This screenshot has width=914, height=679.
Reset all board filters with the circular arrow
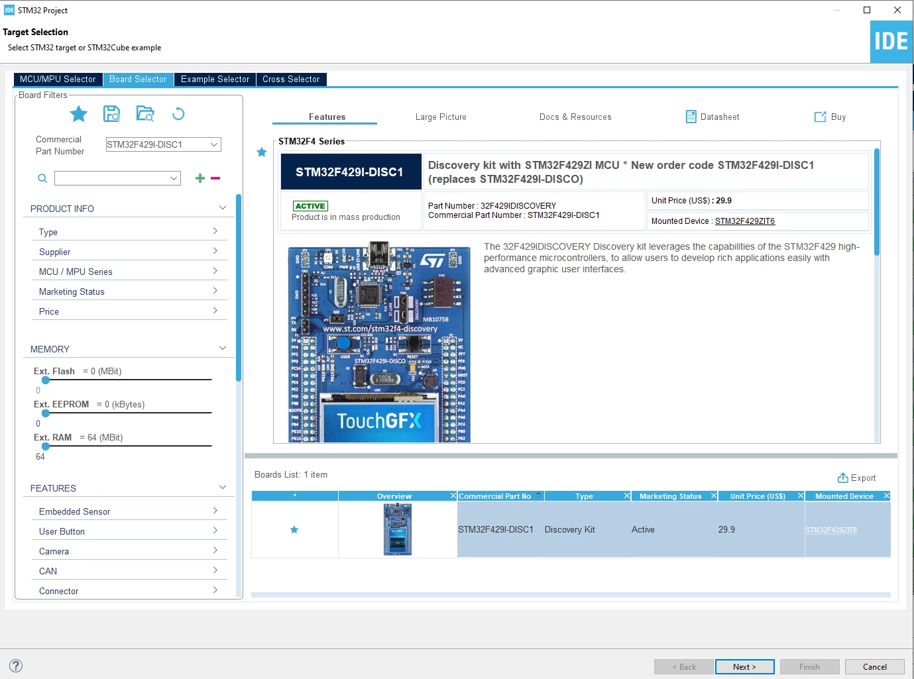(178, 114)
